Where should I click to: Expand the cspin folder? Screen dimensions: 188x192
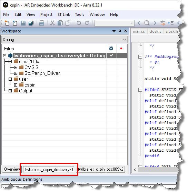16,85
